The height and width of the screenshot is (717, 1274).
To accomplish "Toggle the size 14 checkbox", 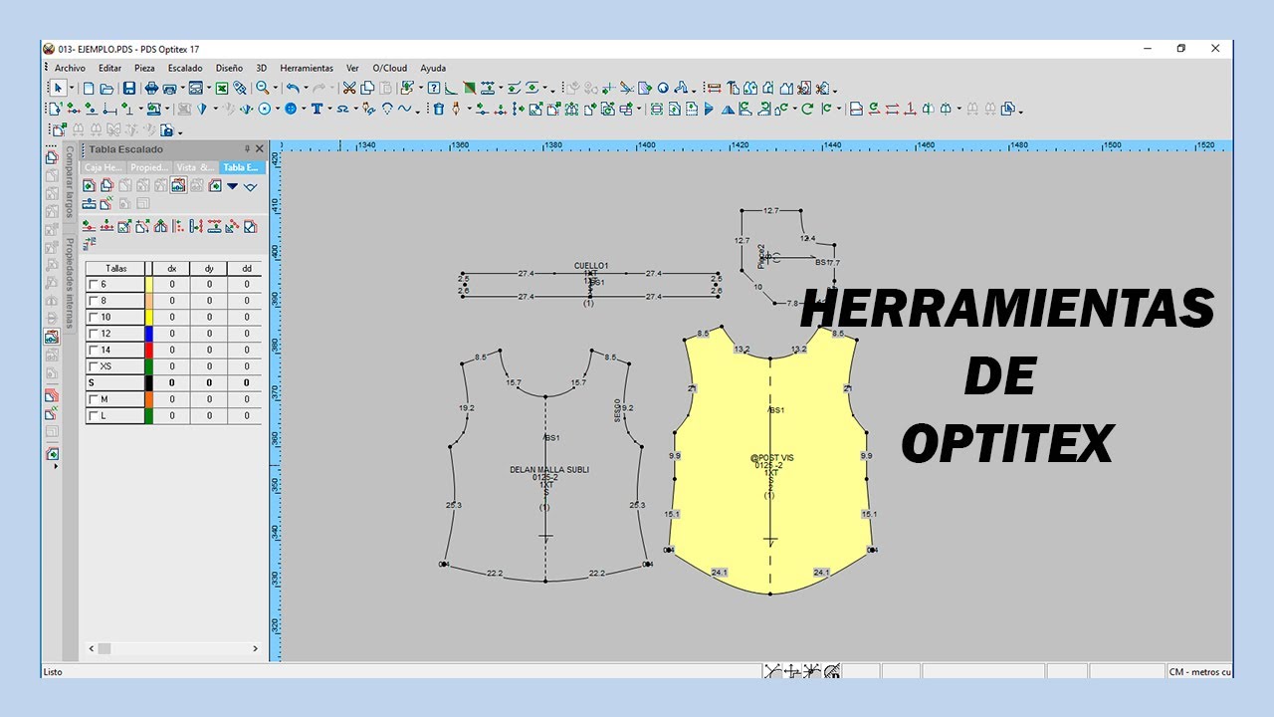I will tap(94, 350).
